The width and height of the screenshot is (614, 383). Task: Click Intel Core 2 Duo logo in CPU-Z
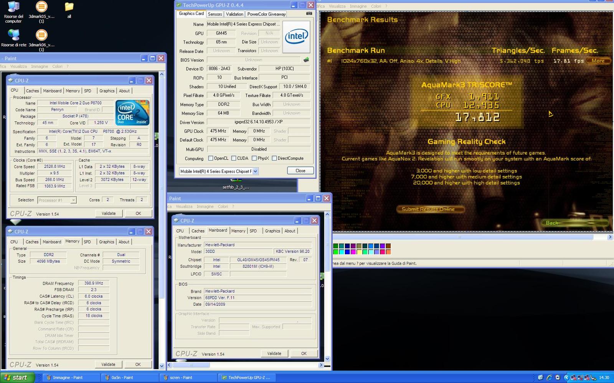click(x=132, y=113)
